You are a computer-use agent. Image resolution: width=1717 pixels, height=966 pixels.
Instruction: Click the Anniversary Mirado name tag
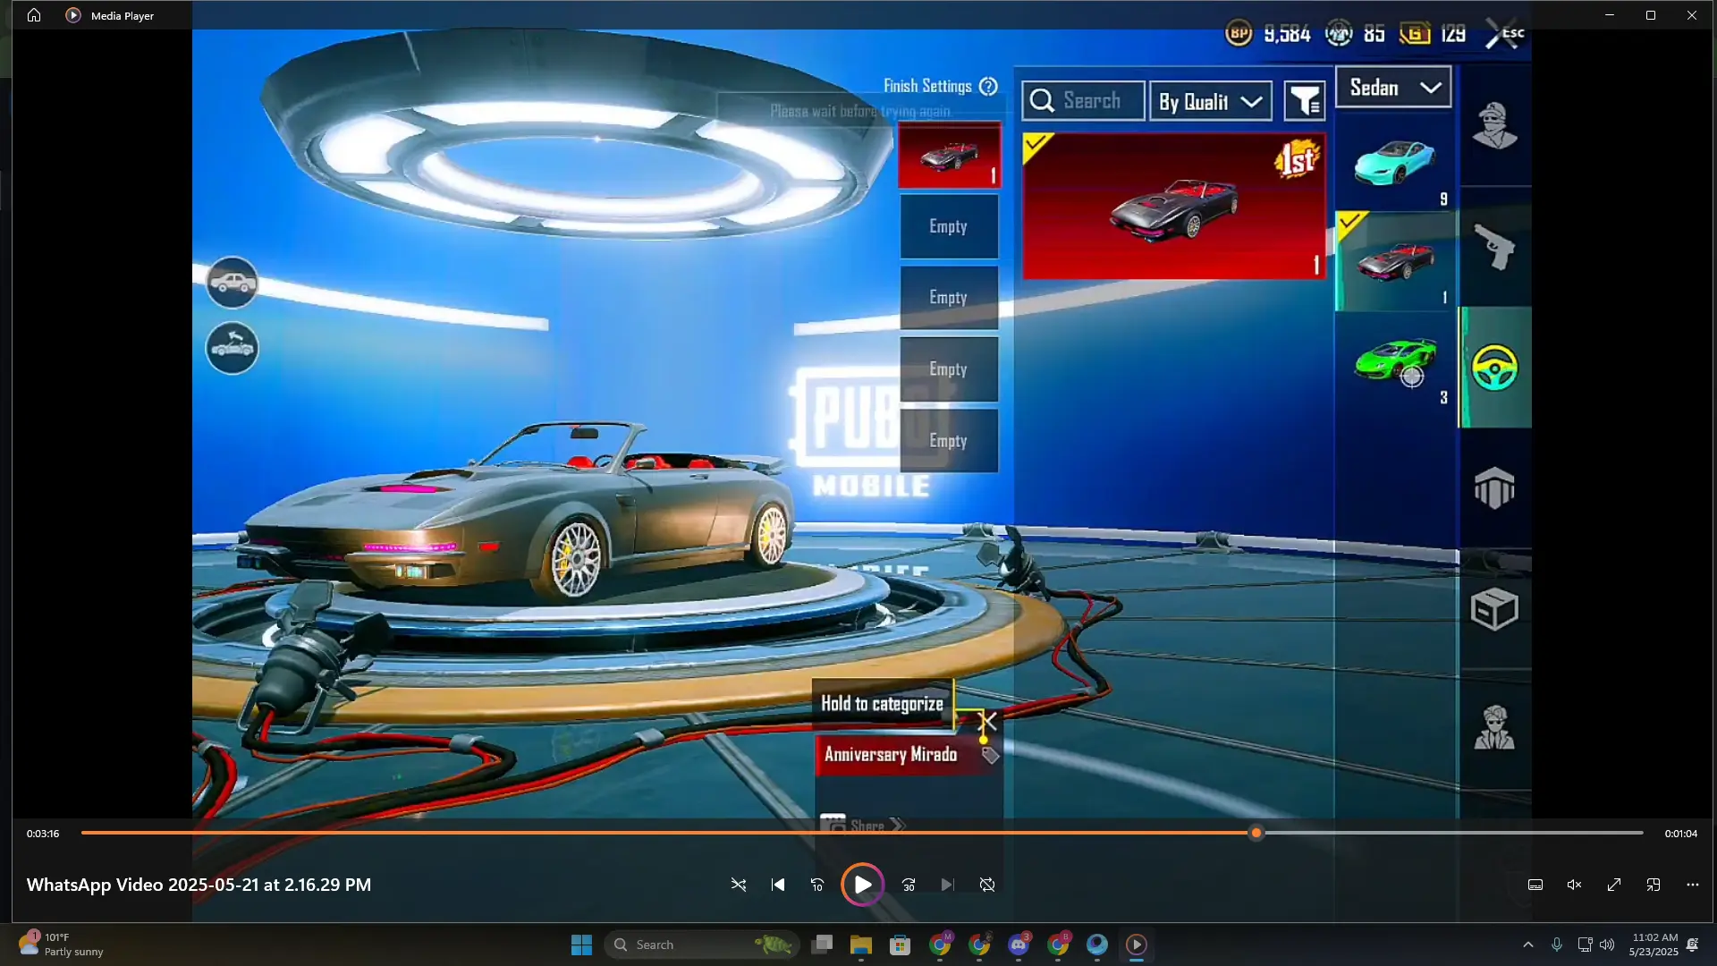click(891, 755)
